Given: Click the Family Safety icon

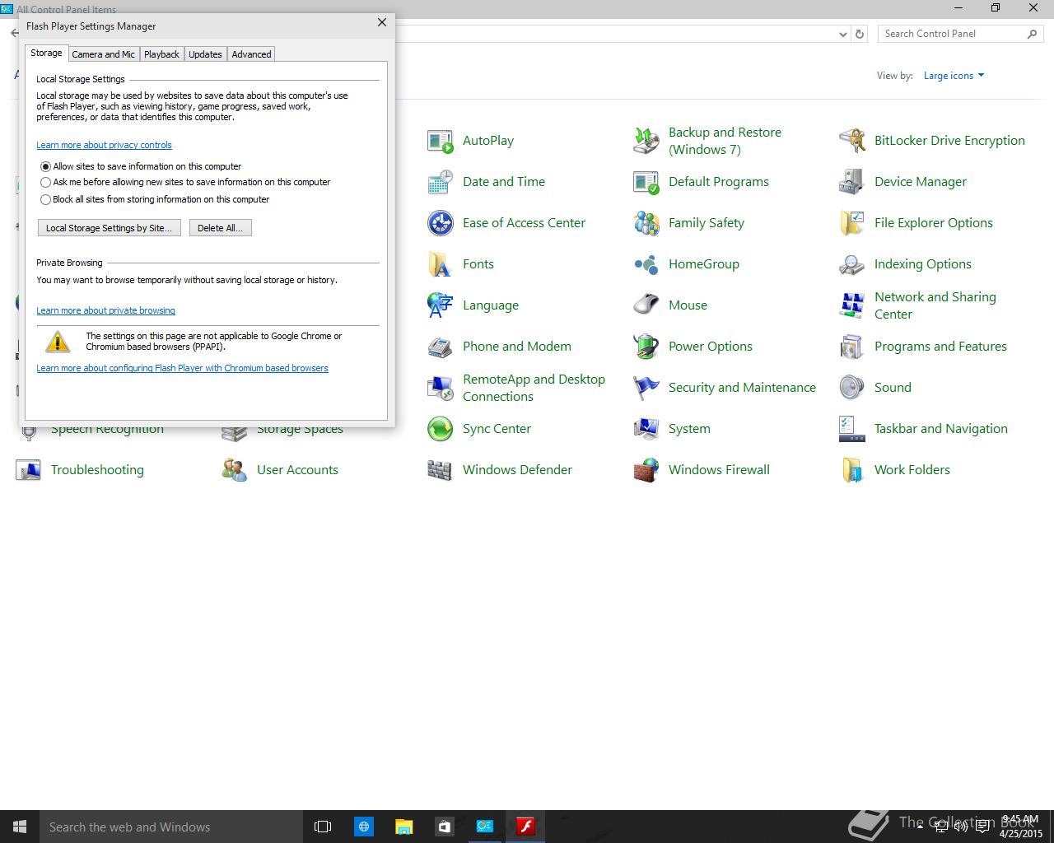Looking at the screenshot, I should coord(646,223).
